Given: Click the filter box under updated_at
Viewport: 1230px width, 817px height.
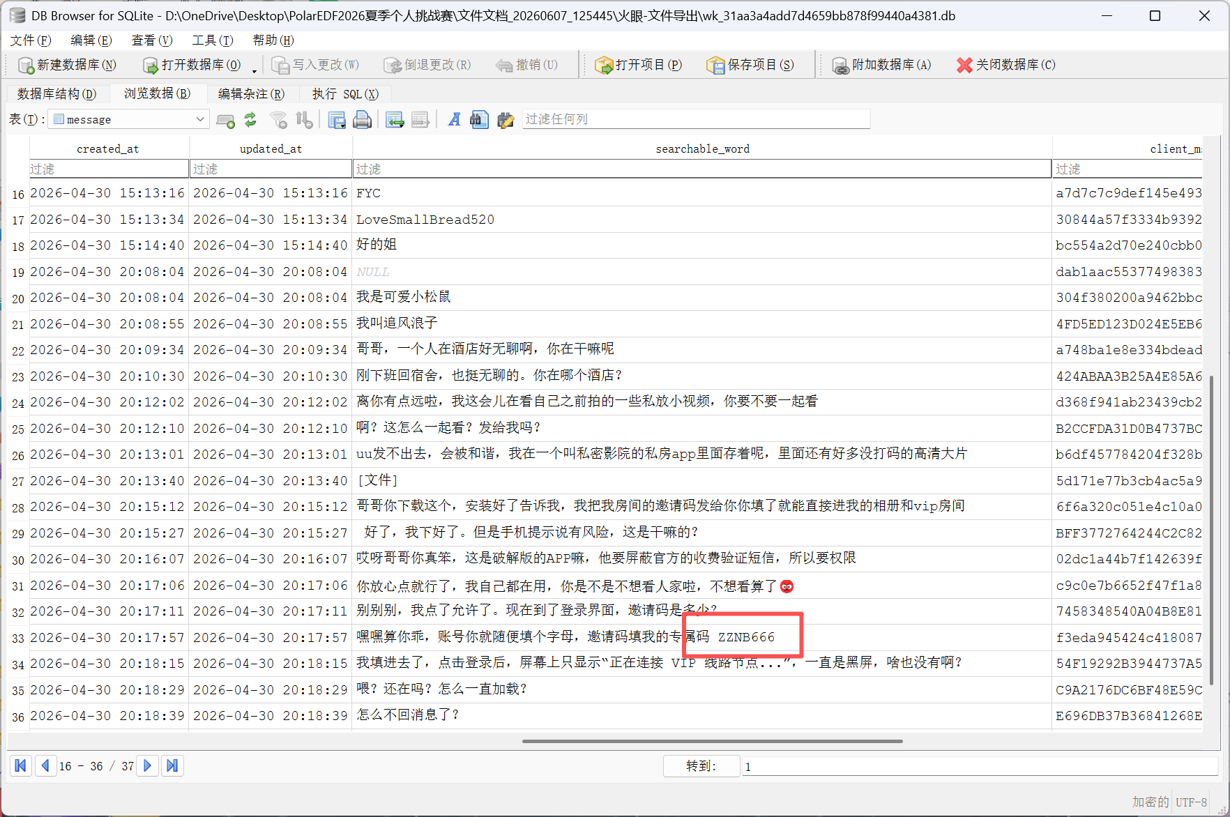Looking at the screenshot, I should [x=271, y=169].
